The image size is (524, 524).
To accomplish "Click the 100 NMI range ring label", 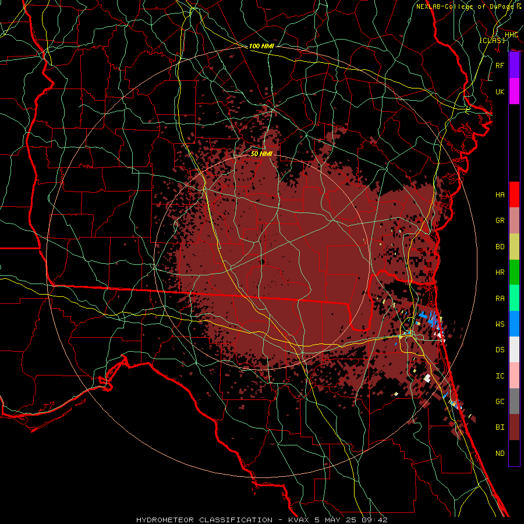I will (261, 46).
